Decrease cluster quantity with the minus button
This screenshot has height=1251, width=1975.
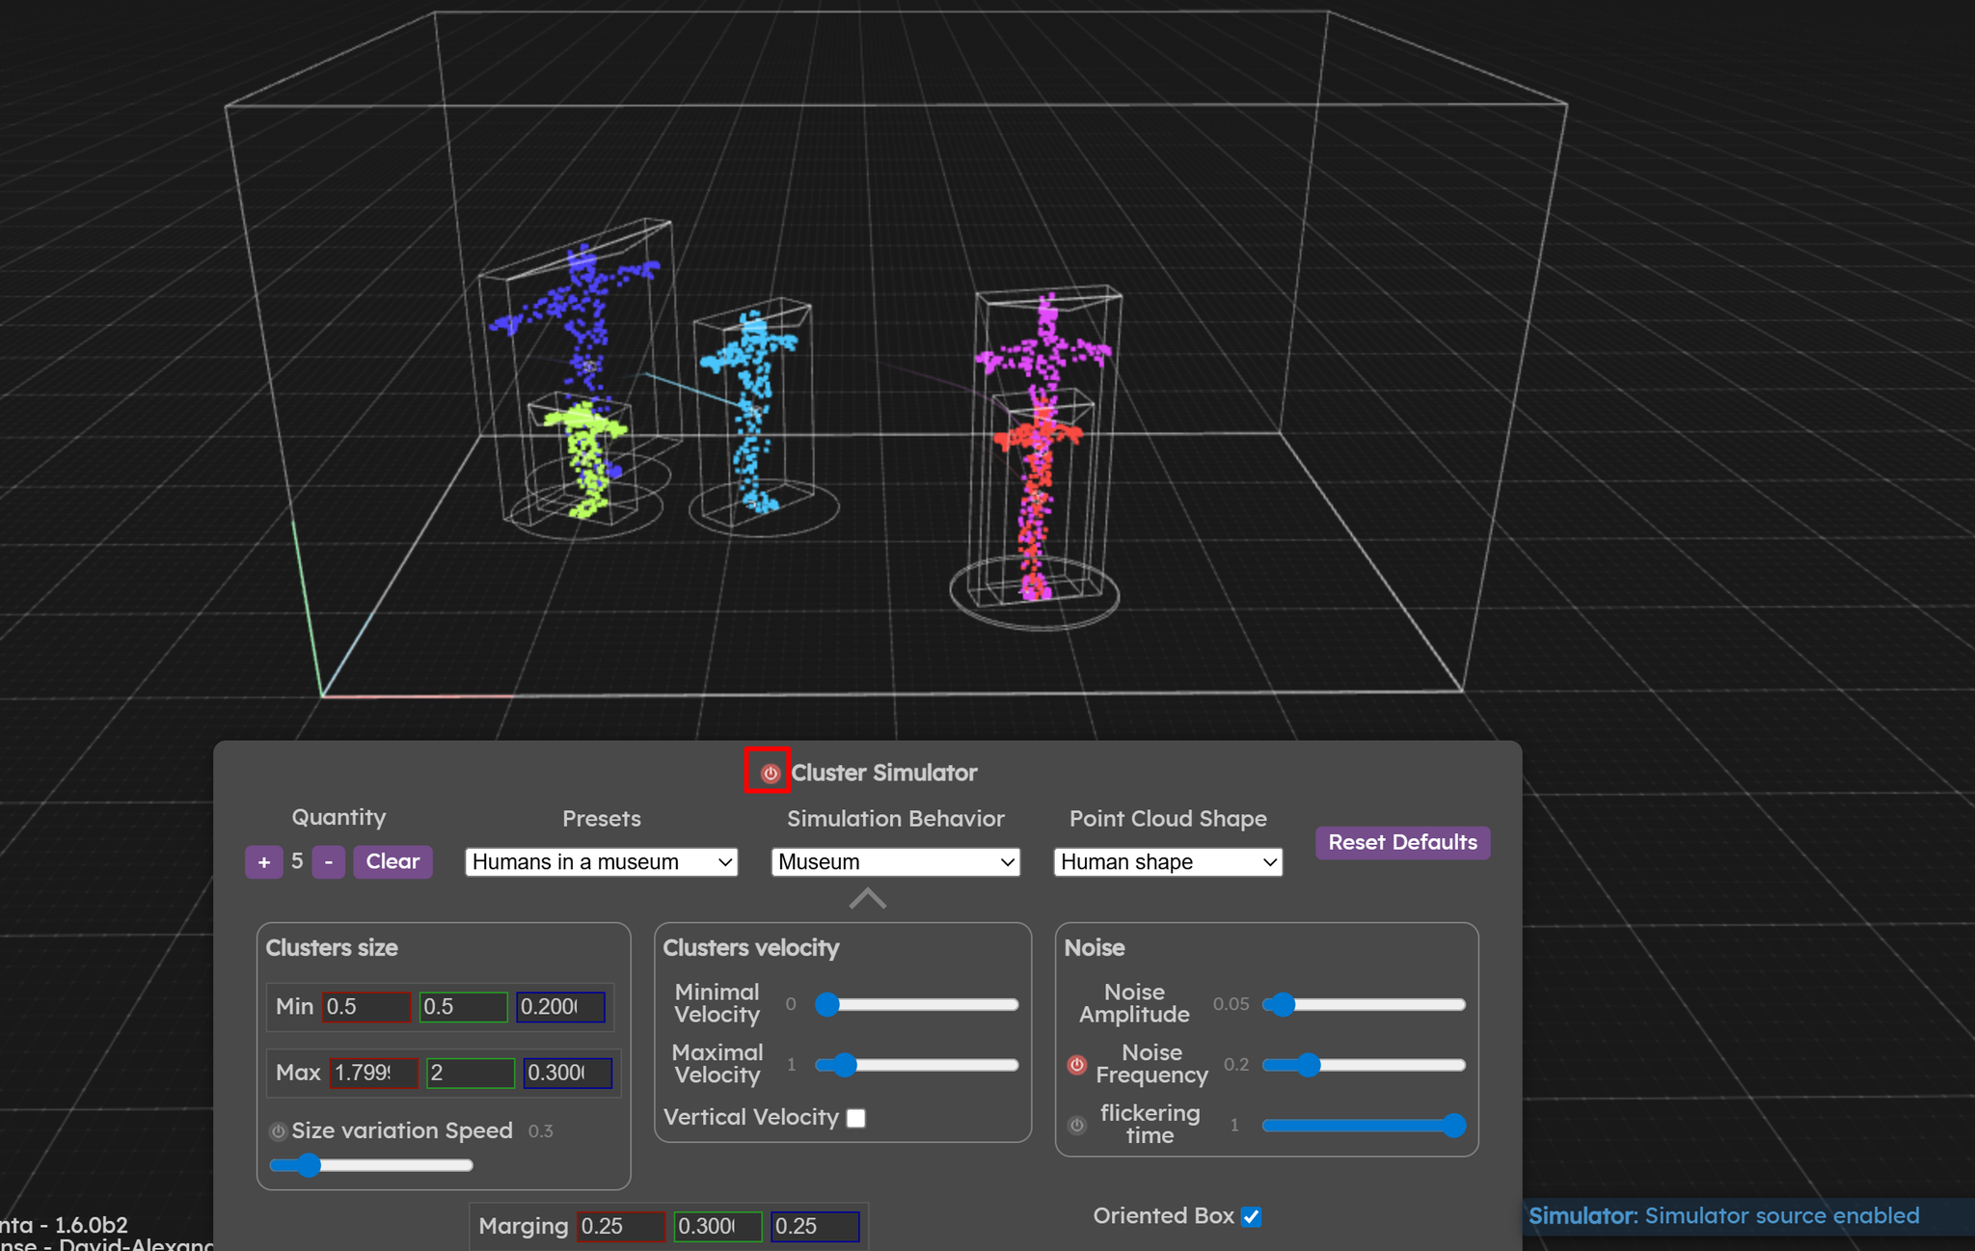coord(328,861)
